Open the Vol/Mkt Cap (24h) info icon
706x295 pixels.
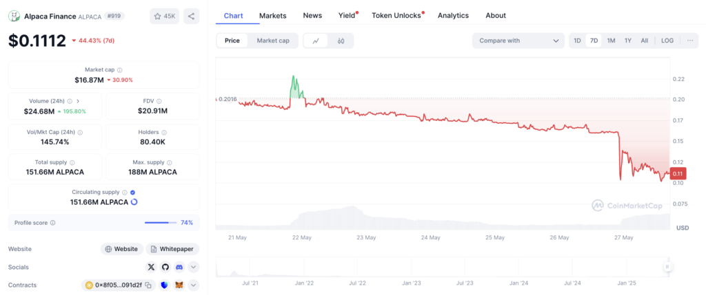[x=80, y=133]
